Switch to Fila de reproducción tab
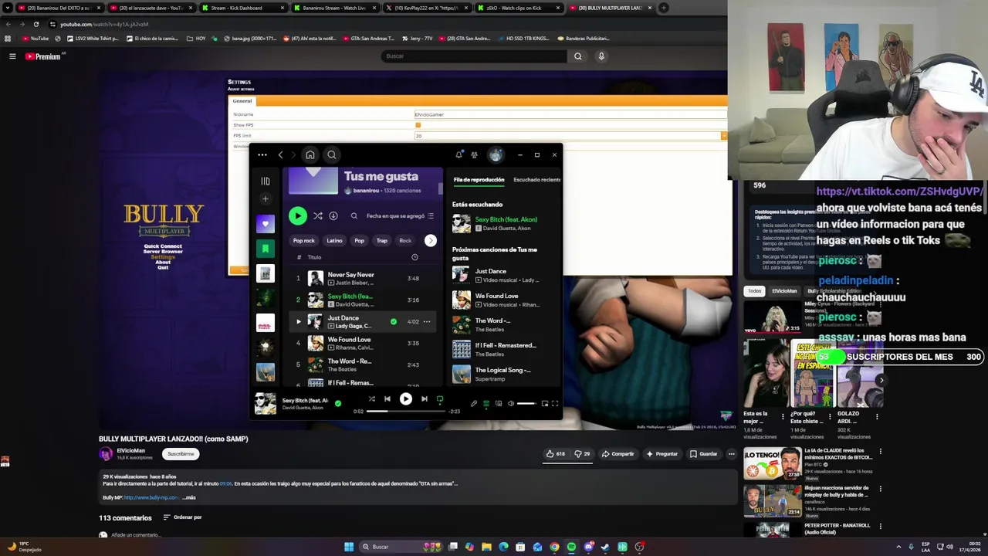988x556 pixels. pos(479,180)
